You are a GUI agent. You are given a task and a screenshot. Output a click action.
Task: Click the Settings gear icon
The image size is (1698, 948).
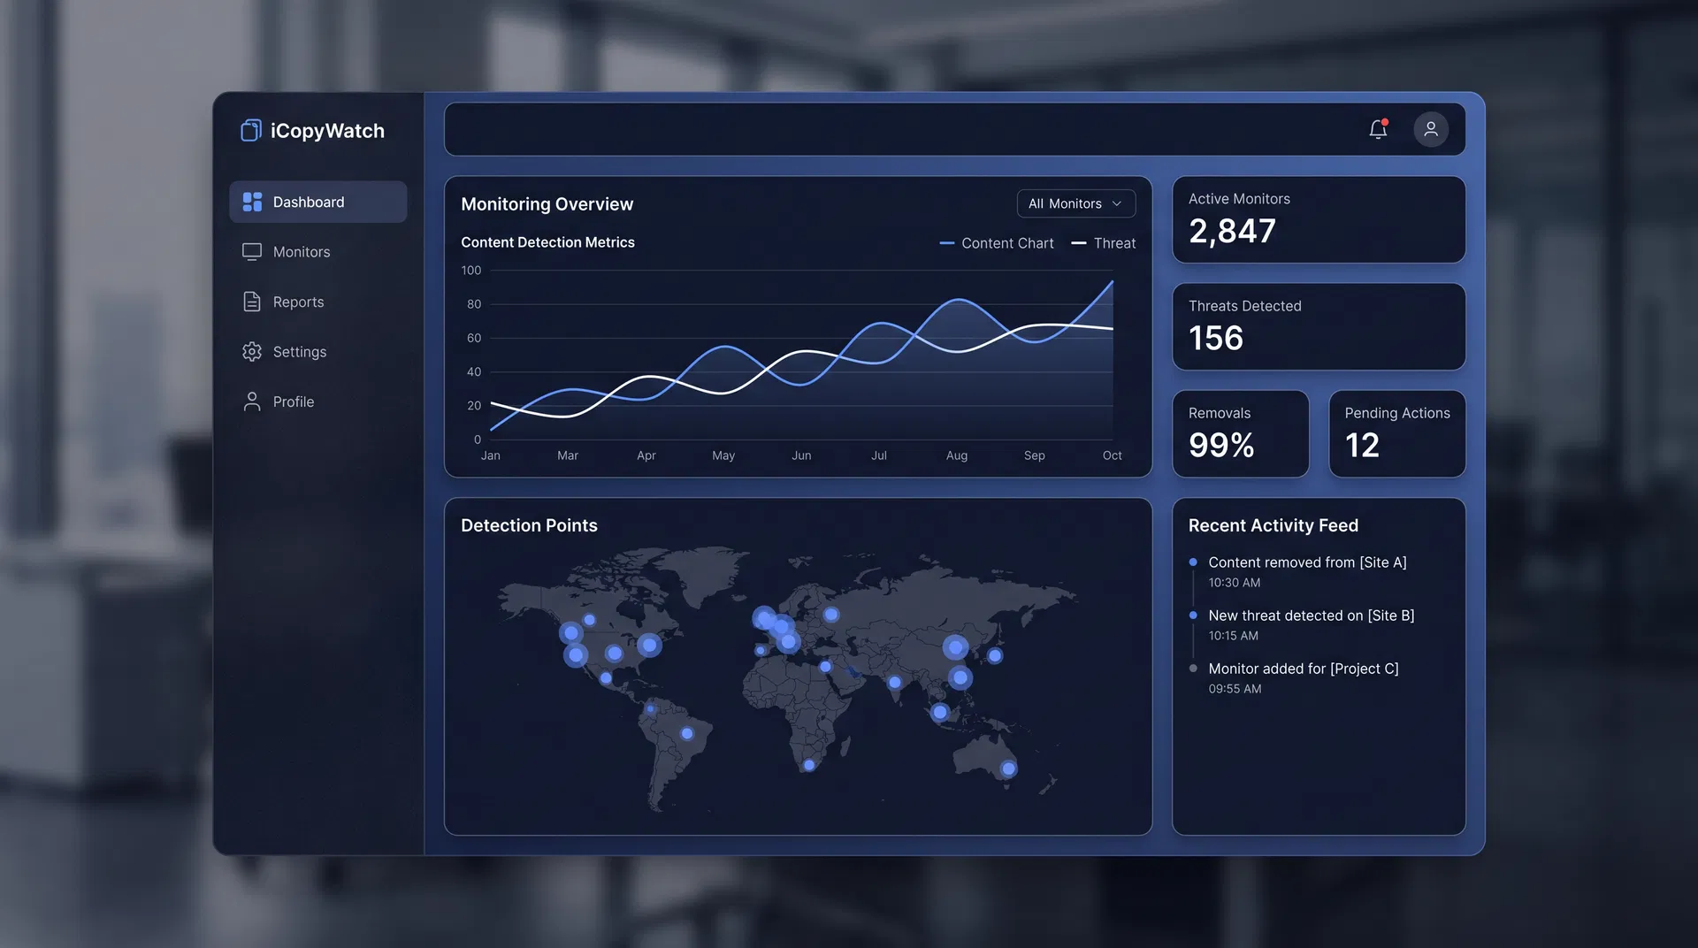click(x=251, y=351)
